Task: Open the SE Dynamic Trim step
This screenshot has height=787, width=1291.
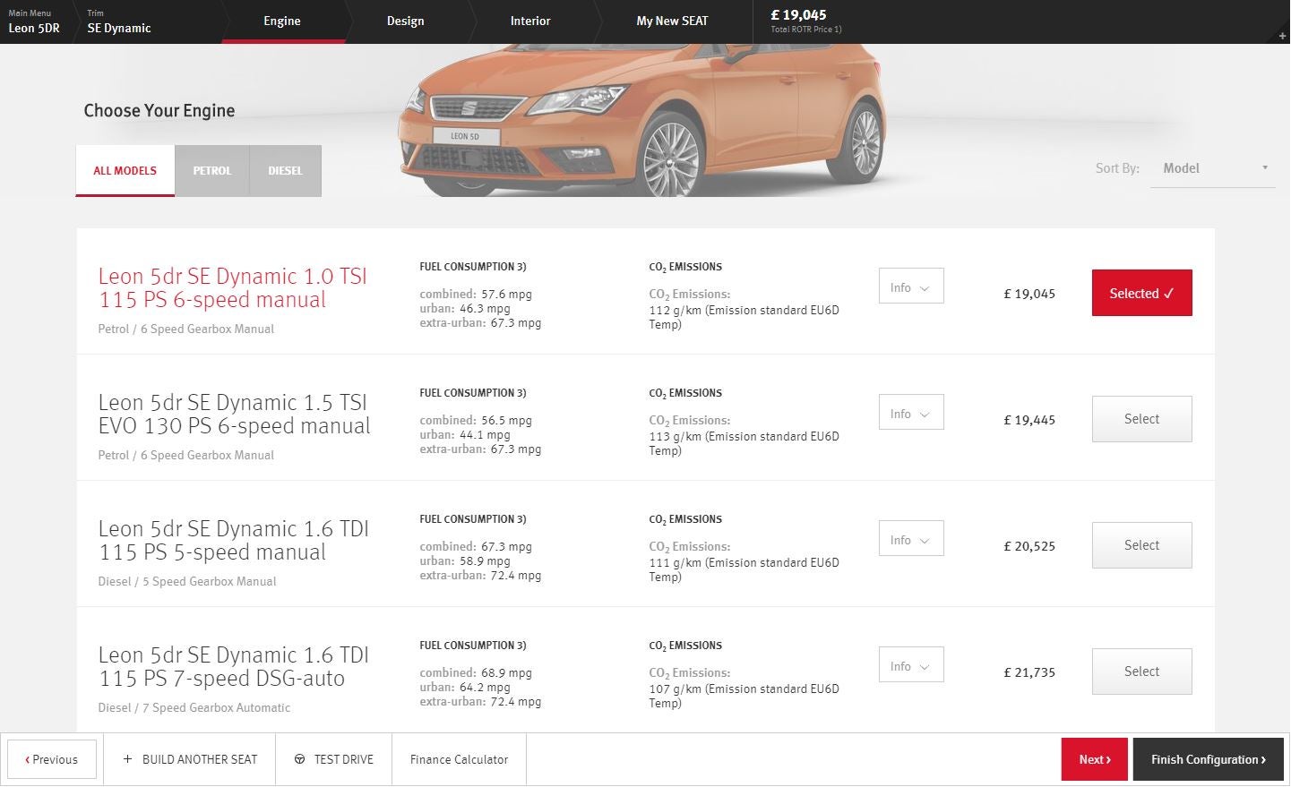Action: (x=119, y=21)
